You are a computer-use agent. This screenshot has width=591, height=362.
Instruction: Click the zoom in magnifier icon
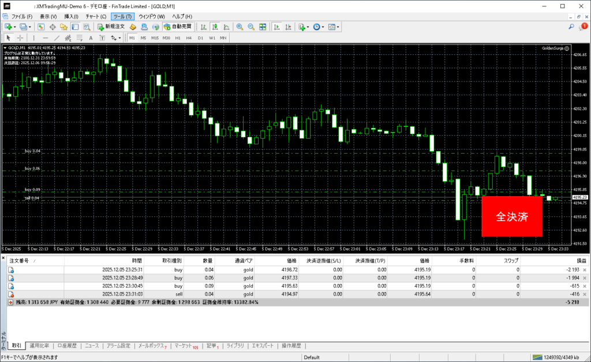(x=240, y=27)
